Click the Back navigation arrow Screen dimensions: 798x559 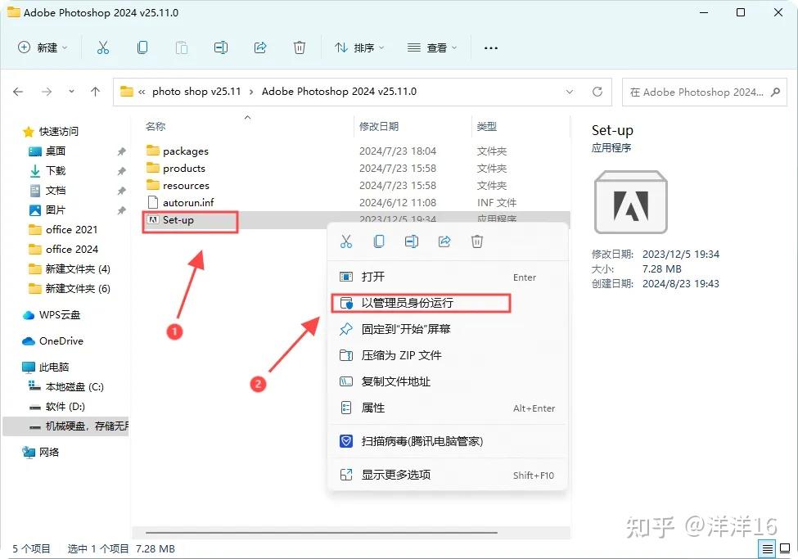(18, 92)
